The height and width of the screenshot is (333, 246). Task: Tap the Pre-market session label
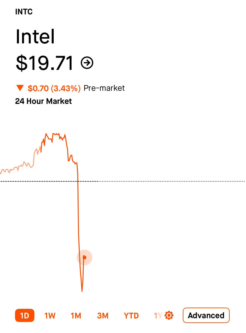[104, 88]
